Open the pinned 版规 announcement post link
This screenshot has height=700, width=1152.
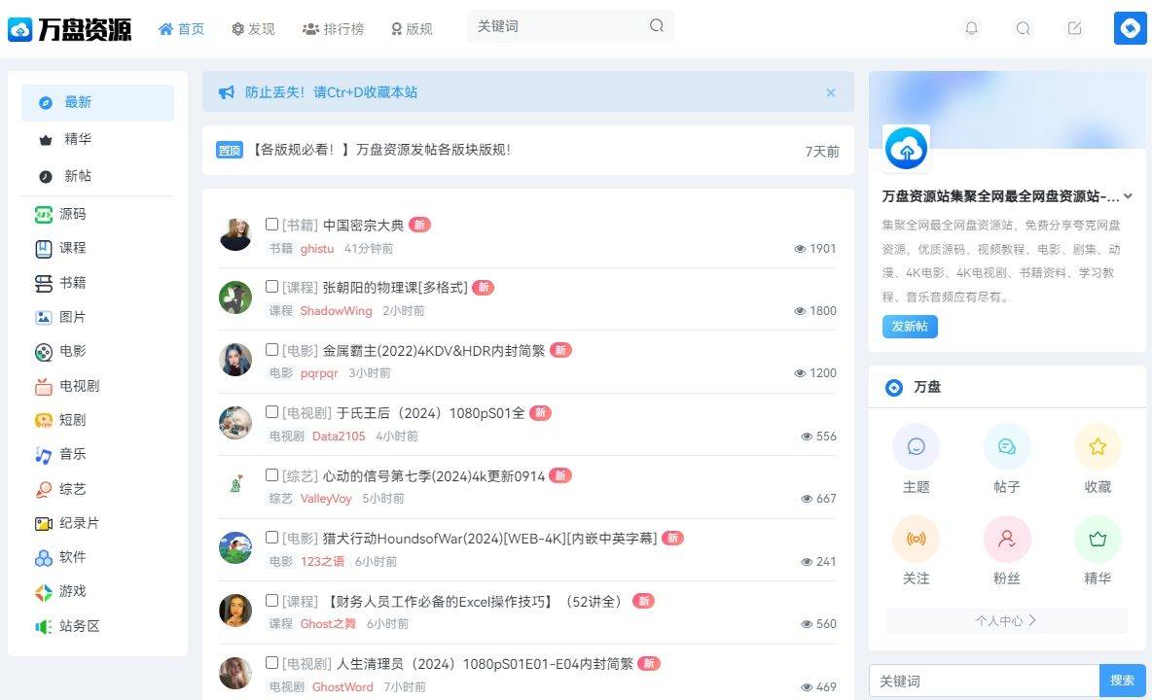(x=383, y=151)
